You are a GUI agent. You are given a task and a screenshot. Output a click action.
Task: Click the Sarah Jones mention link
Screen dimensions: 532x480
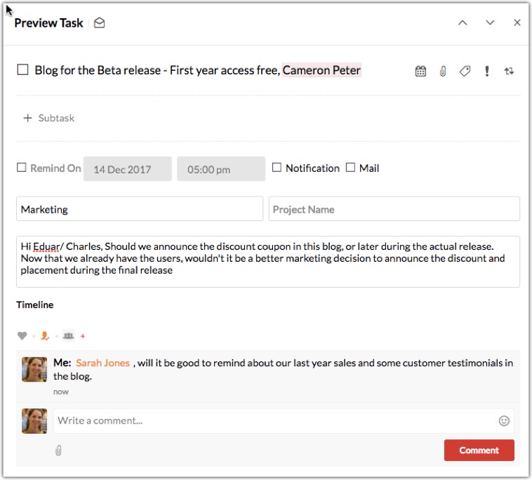click(x=102, y=363)
